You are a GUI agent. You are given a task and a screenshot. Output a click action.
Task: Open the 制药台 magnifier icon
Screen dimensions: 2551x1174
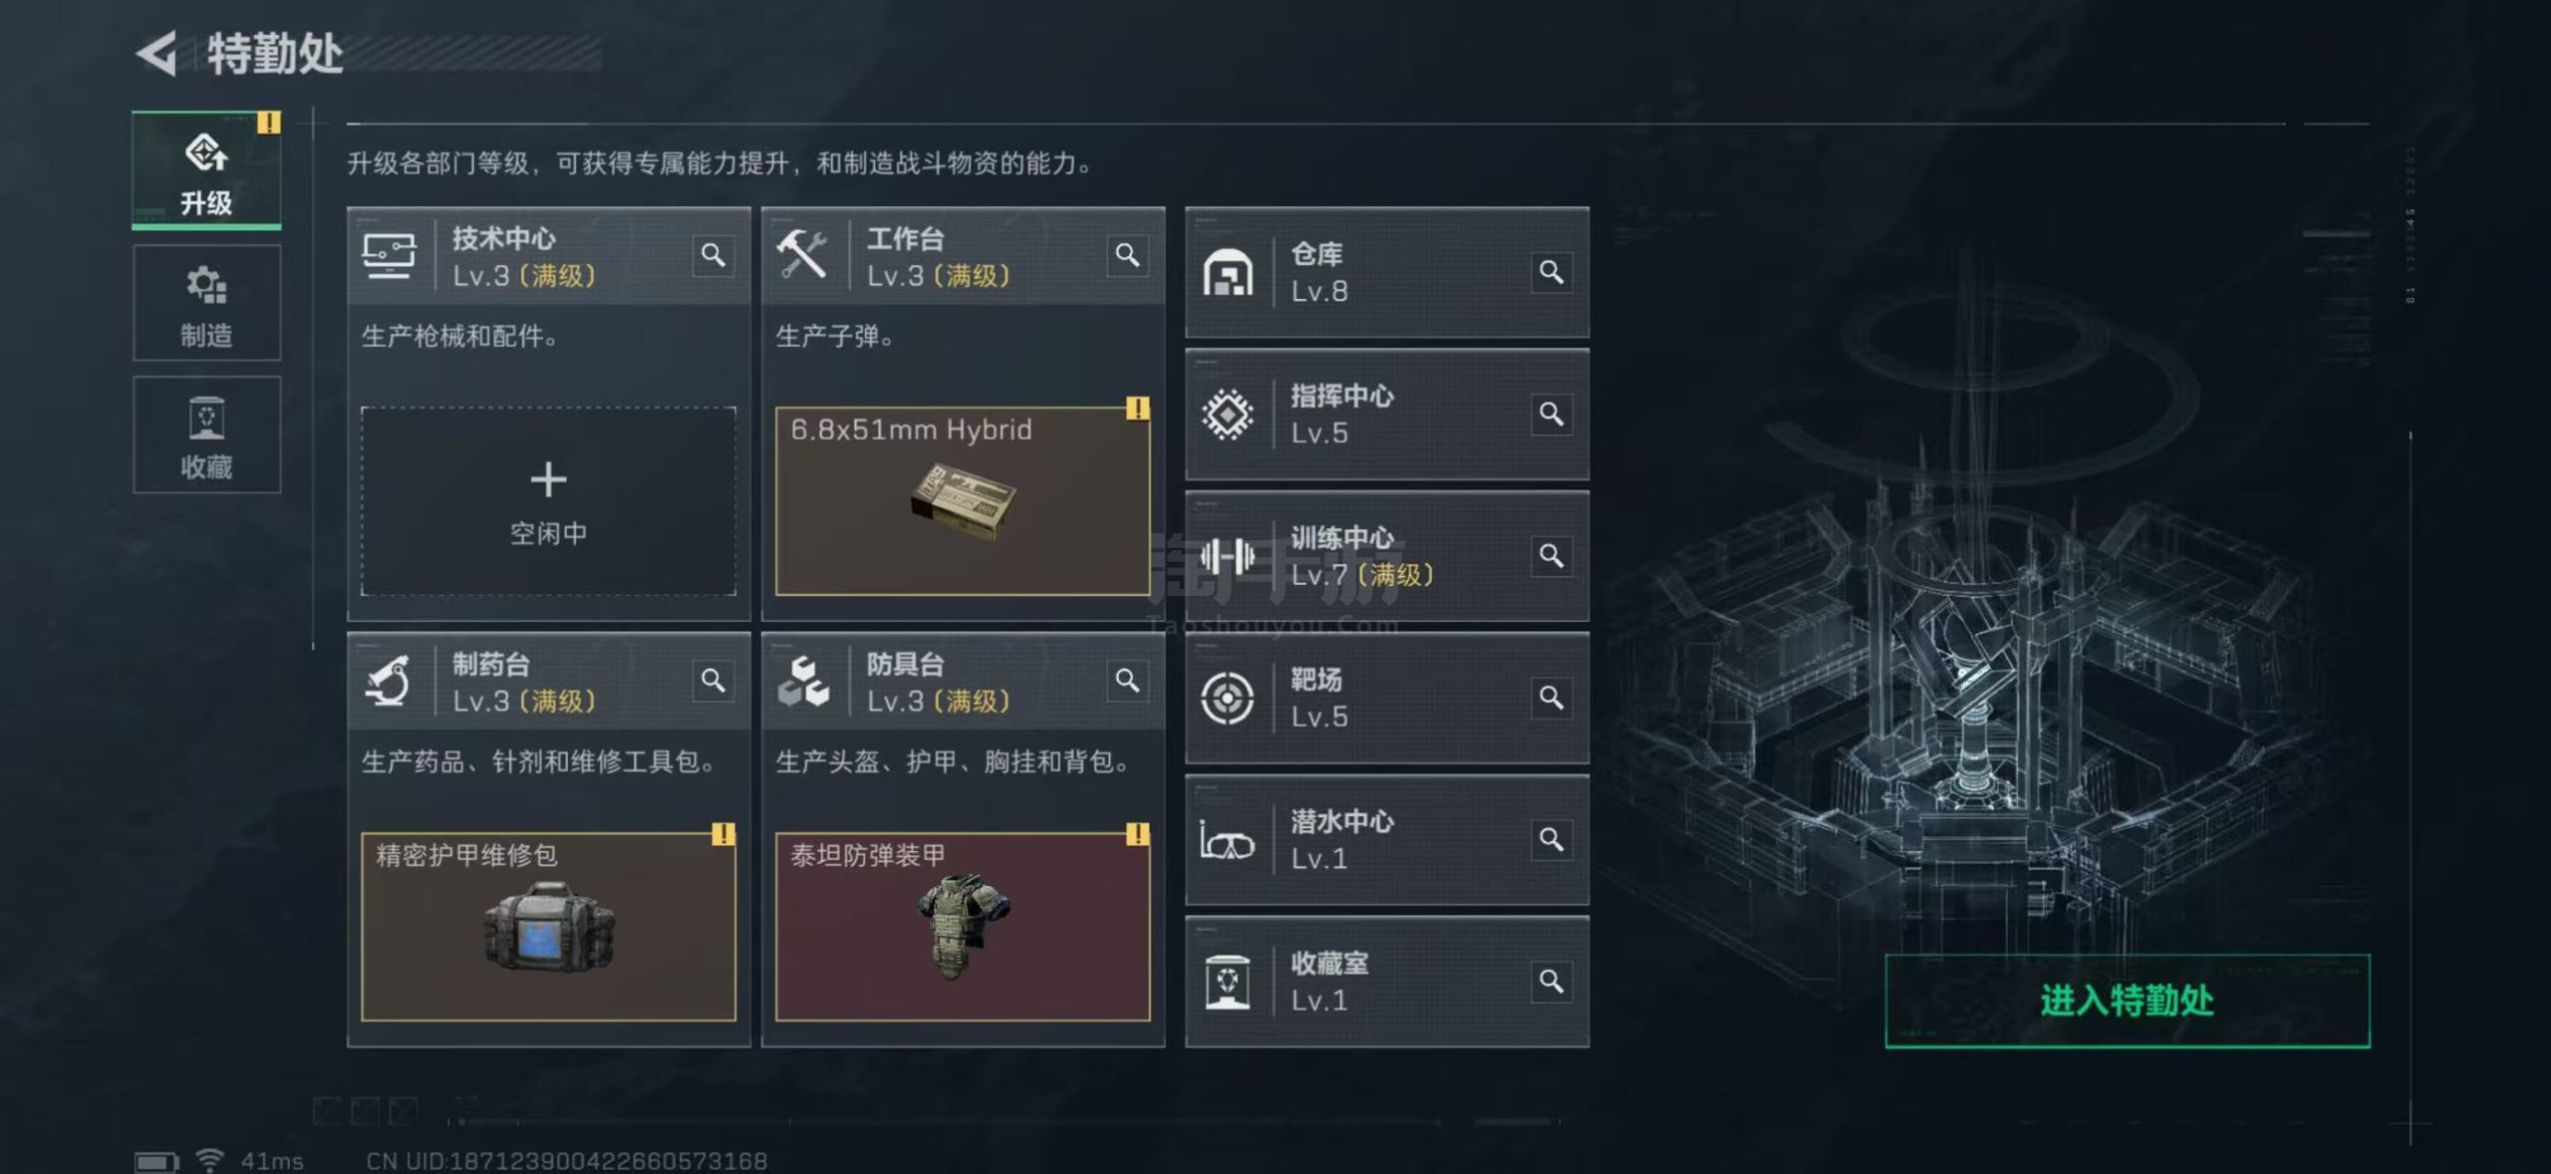[713, 681]
